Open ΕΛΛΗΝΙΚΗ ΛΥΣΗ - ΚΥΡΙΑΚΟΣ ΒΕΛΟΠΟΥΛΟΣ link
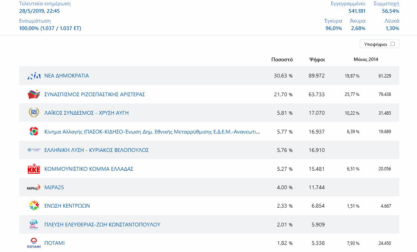Screen dimensions: 417x252 [x=96, y=150]
